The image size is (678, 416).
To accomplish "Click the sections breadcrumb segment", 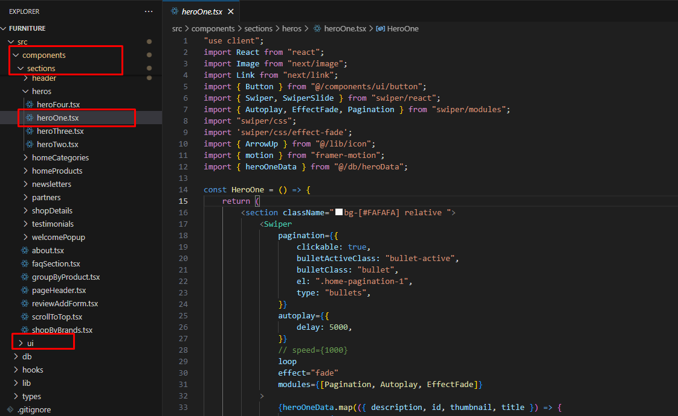I will point(259,29).
